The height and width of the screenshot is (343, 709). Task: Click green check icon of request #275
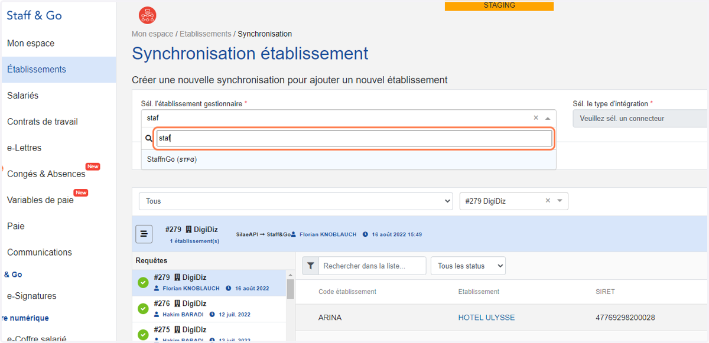point(143,335)
